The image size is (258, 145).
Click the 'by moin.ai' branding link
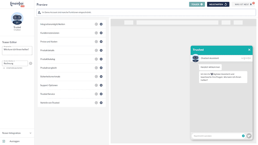point(246,58)
